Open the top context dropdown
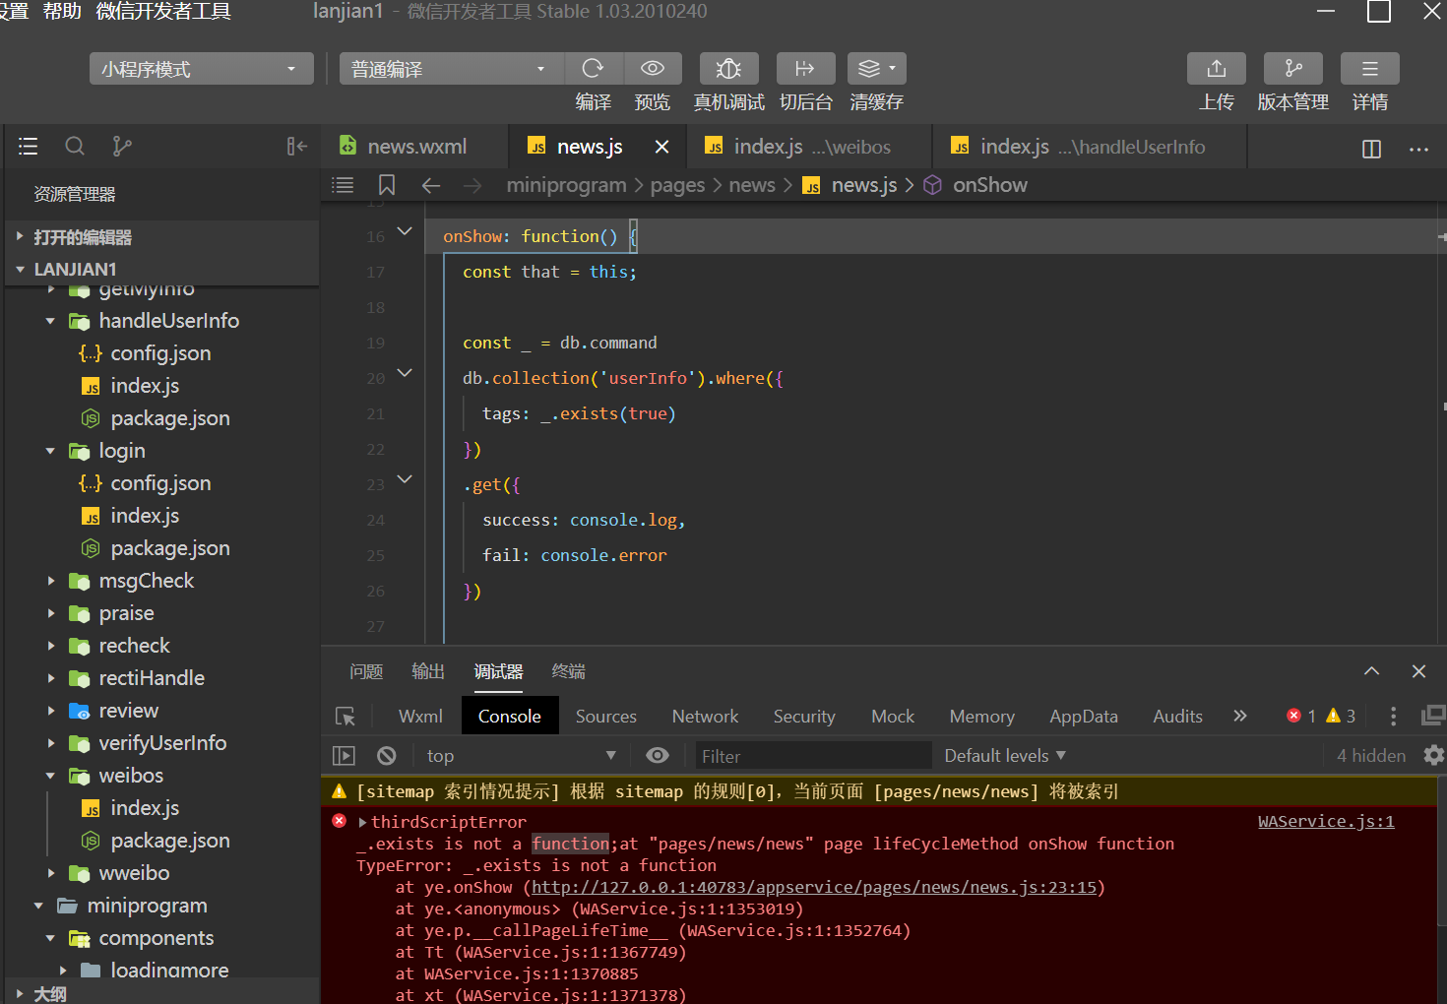 522,756
